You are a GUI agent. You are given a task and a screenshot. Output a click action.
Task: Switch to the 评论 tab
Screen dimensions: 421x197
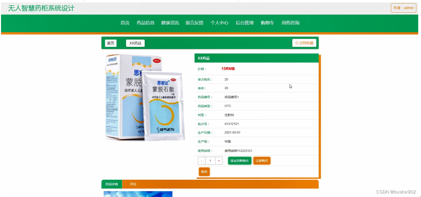click(x=133, y=184)
